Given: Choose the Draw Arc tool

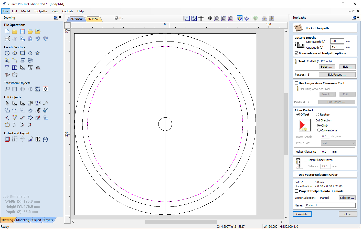Looking at the screenshot, I should (15, 60).
